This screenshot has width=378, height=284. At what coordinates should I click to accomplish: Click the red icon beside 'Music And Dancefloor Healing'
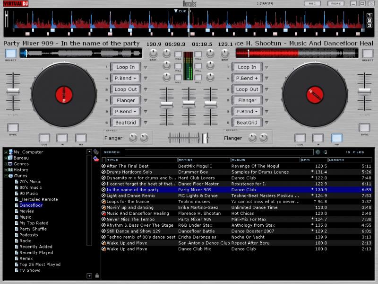(103, 213)
